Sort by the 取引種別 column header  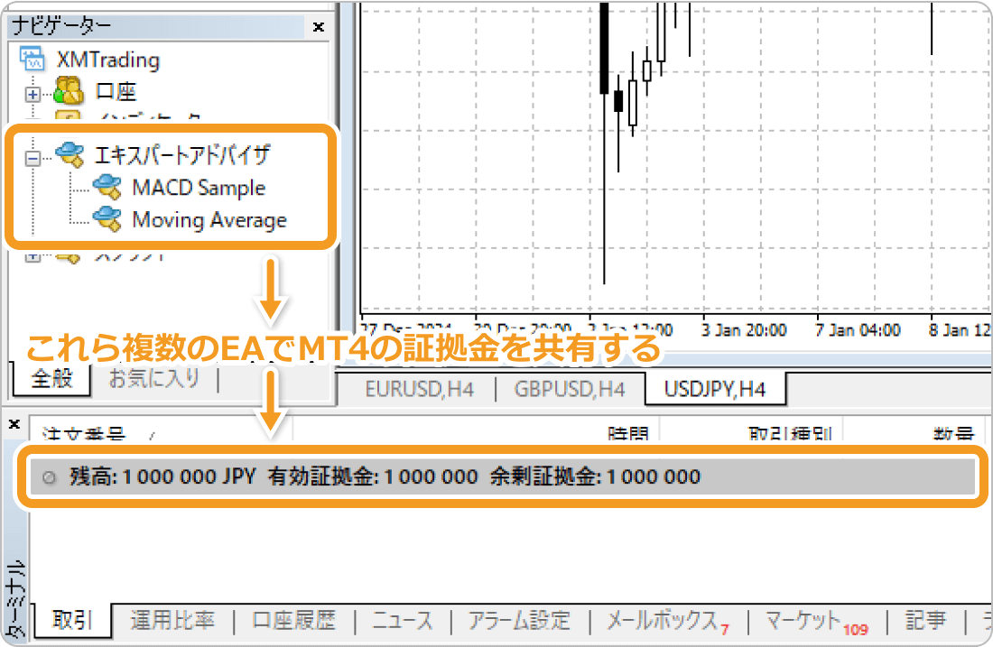[x=790, y=433]
